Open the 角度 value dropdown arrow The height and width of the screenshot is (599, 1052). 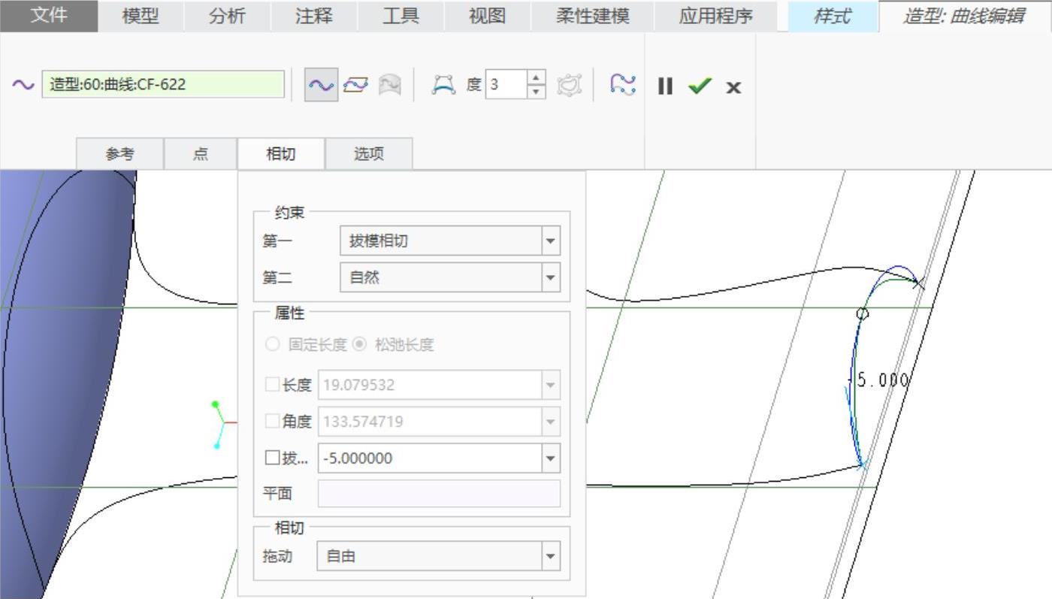tap(551, 422)
